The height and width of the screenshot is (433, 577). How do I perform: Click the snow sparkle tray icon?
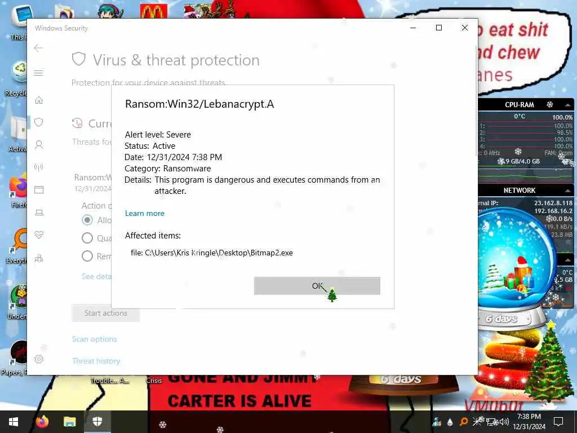coord(477,422)
